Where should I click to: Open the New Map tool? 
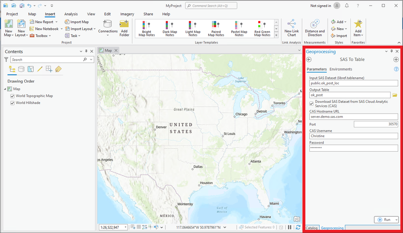pyautogui.click(x=8, y=28)
